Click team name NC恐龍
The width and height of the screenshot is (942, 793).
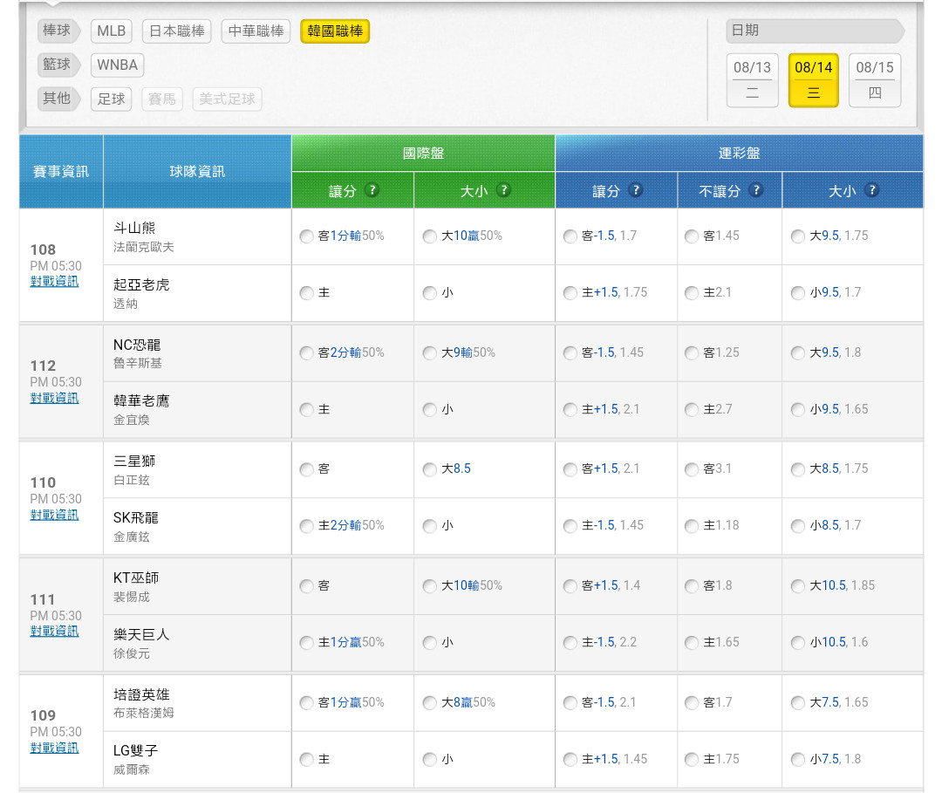pyautogui.click(x=137, y=345)
